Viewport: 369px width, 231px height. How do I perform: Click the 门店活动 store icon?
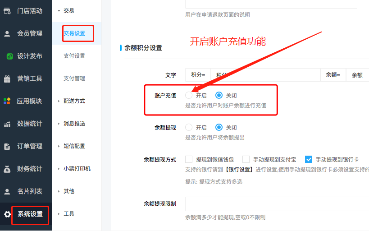pyautogui.click(x=7, y=11)
